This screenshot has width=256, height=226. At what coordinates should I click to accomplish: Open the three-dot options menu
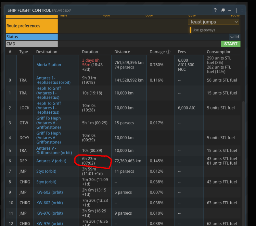pos(242,10)
